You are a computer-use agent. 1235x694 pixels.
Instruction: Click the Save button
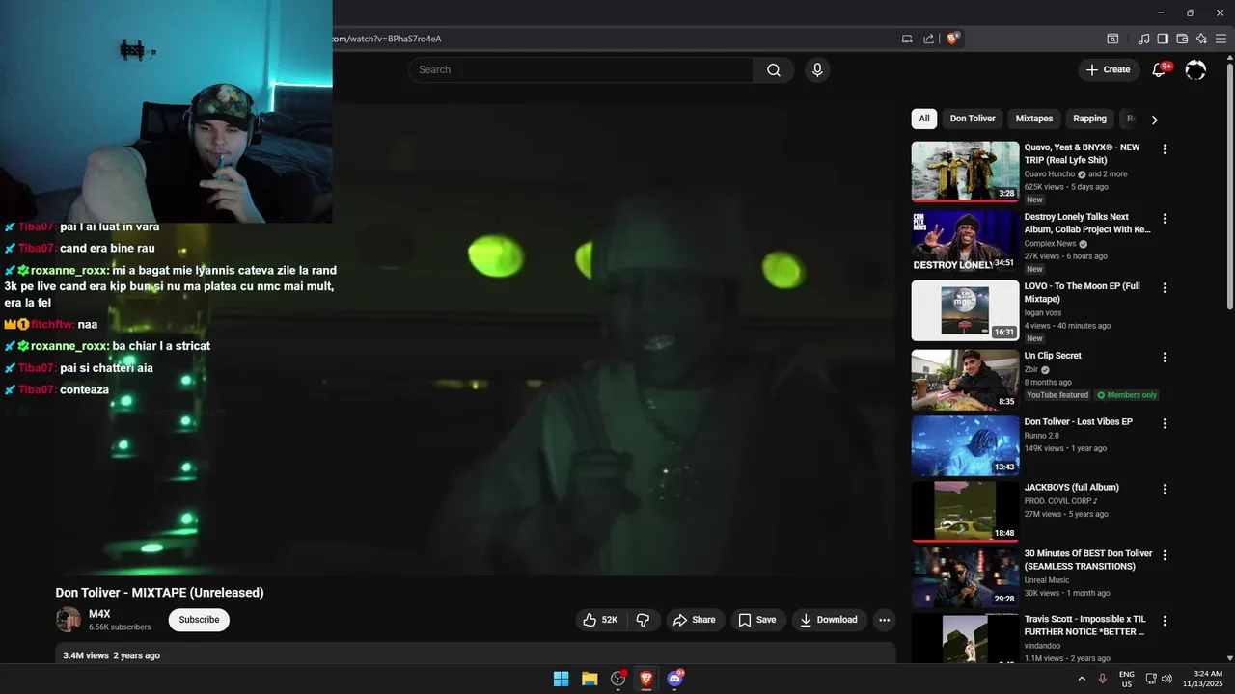(757, 620)
